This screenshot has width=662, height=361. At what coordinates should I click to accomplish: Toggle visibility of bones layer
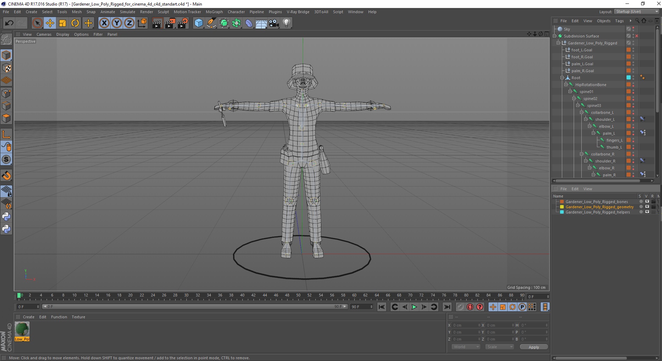(x=647, y=201)
